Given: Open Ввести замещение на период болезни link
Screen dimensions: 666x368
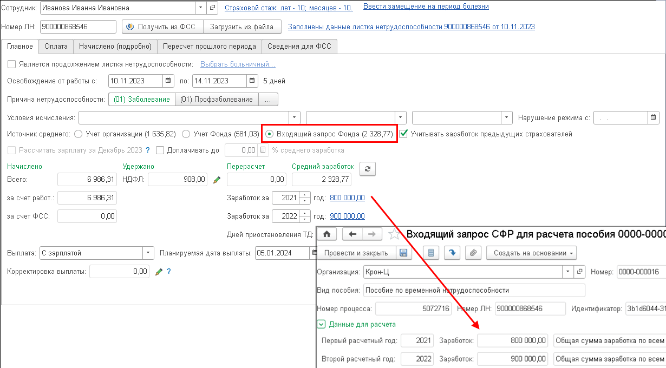Looking at the screenshot, I should pyautogui.click(x=426, y=6).
